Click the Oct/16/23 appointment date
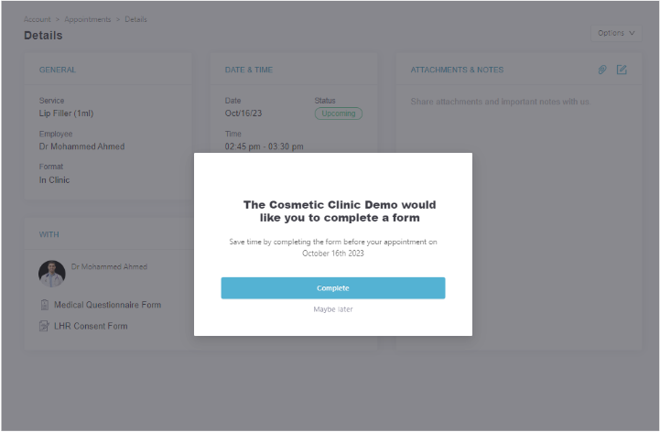 pos(244,113)
